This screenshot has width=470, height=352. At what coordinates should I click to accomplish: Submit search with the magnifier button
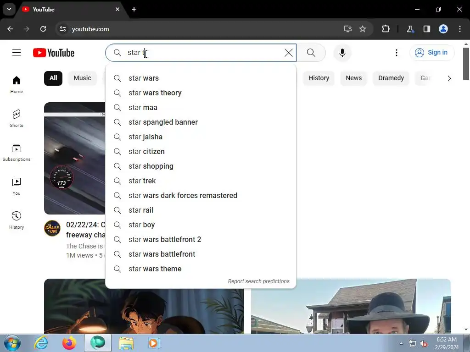tap(311, 53)
